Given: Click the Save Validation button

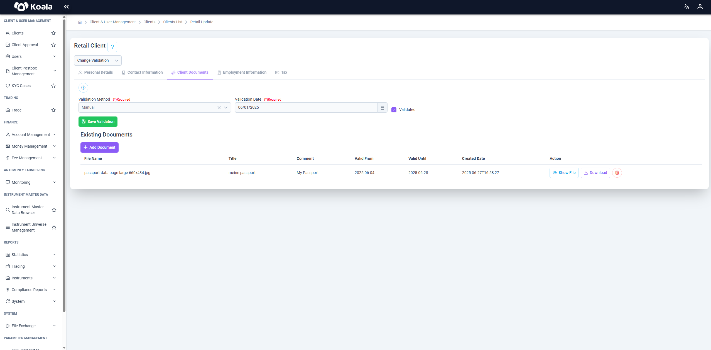Looking at the screenshot, I should click(98, 121).
